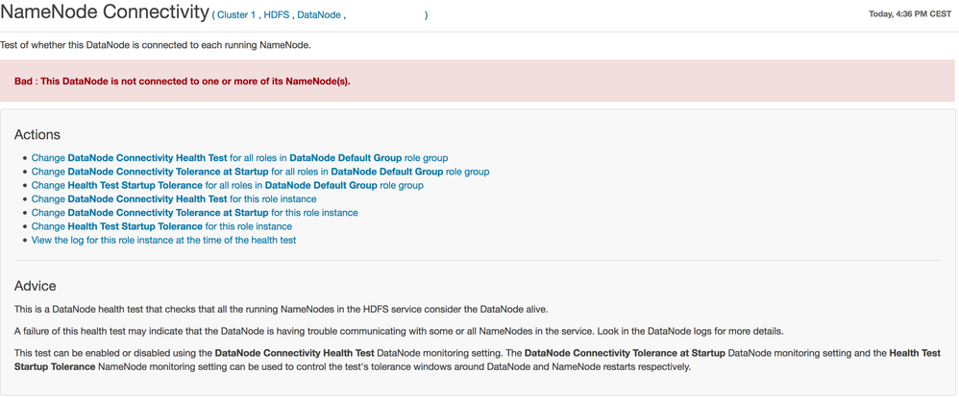959x397 pixels.
Task: Click the 'NameNode Connectivity' page title
Action: [x=105, y=13]
